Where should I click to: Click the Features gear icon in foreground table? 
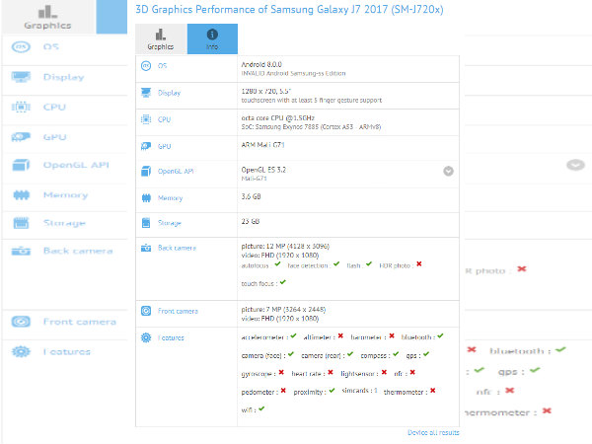point(146,337)
